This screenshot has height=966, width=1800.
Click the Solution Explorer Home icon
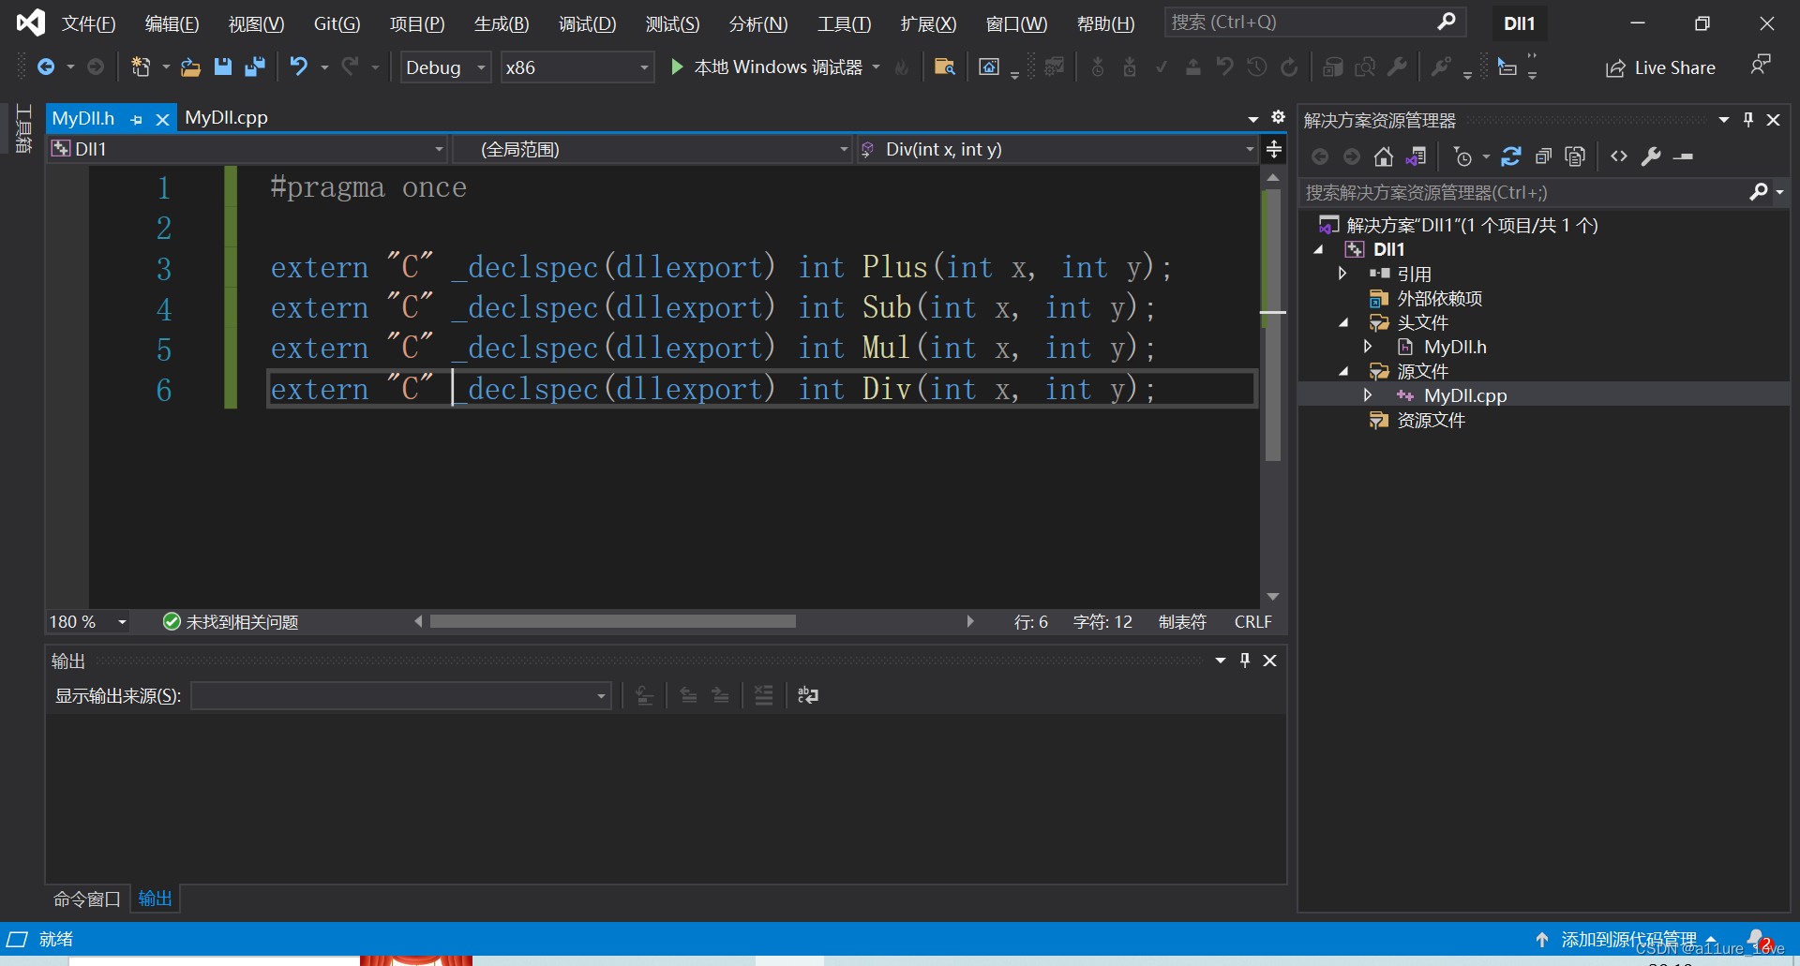(1384, 156)
